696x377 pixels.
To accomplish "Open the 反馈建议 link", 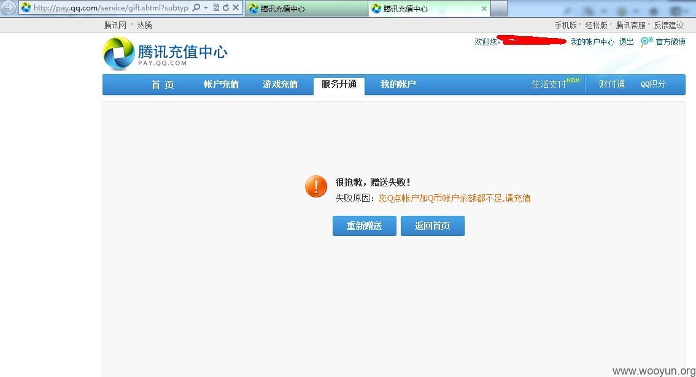I will coord(668,25).
